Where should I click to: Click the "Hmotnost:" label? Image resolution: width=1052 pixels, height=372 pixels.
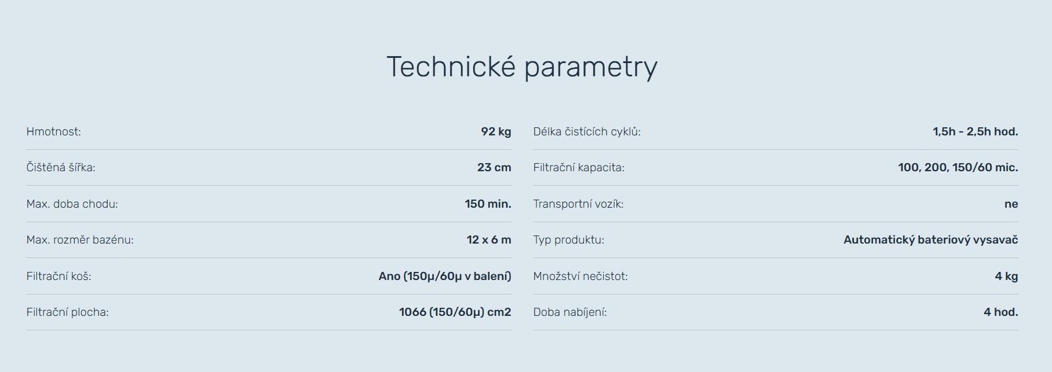54,132
